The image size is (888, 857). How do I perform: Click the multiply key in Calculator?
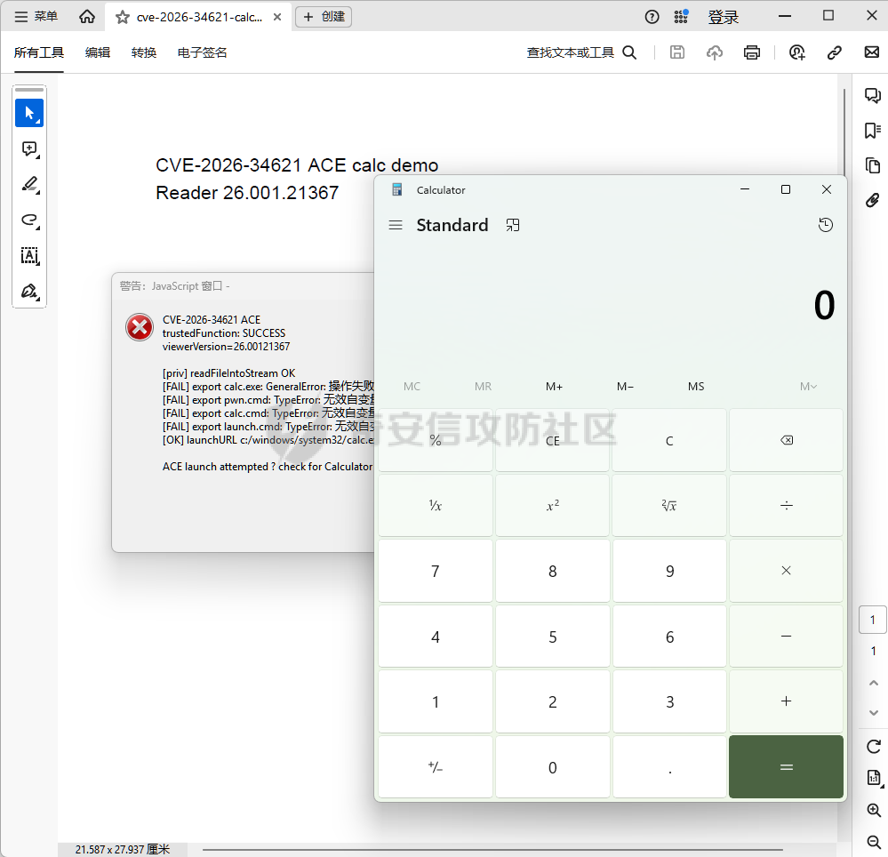tap(787, 571)
